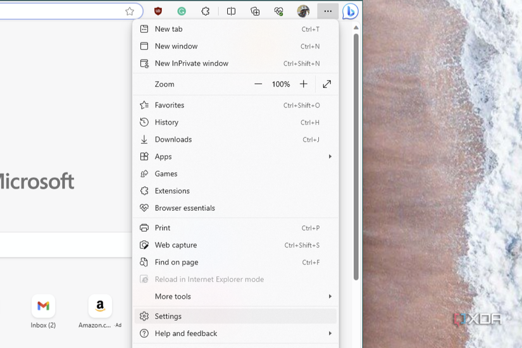
Task: Open the Bing Copilot sidebar button
Action: (x=351, y=11)
